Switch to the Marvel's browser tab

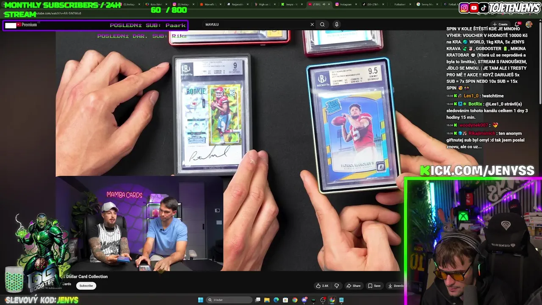click(x=211, y=4)
